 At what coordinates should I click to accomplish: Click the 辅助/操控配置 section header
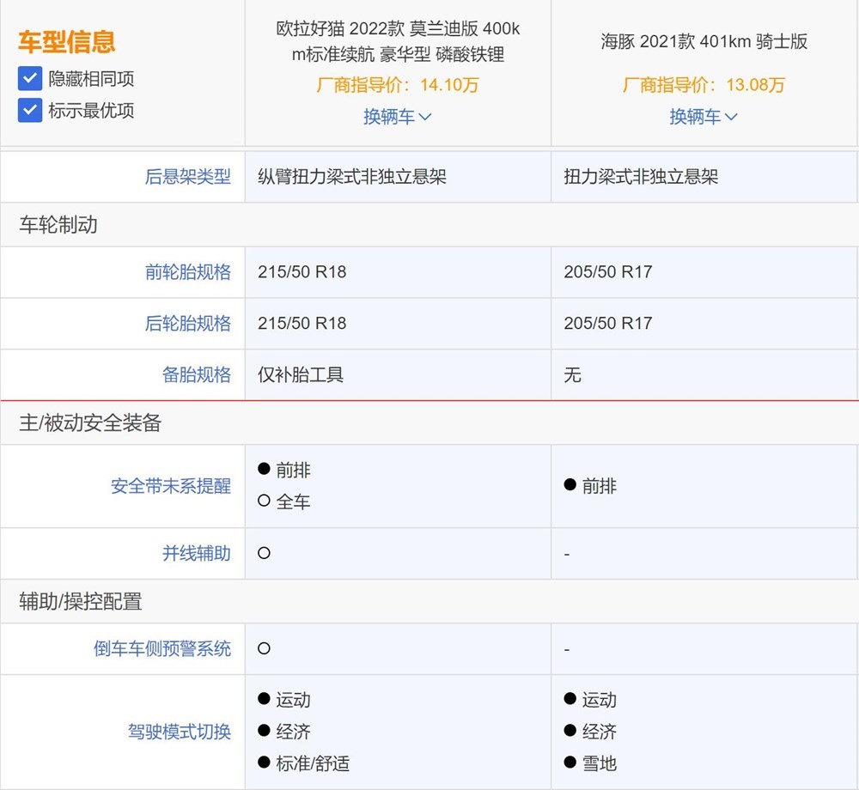[x=58, y=603]
